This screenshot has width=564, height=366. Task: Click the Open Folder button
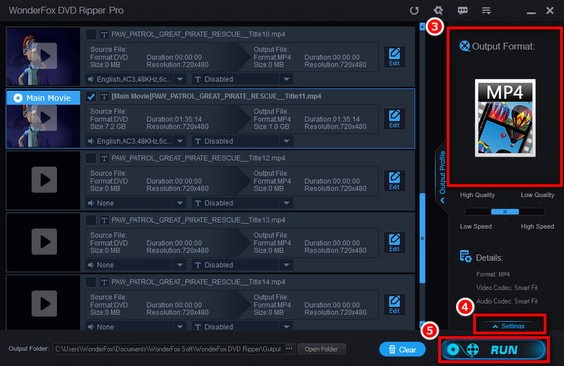(x=321, y=348)
